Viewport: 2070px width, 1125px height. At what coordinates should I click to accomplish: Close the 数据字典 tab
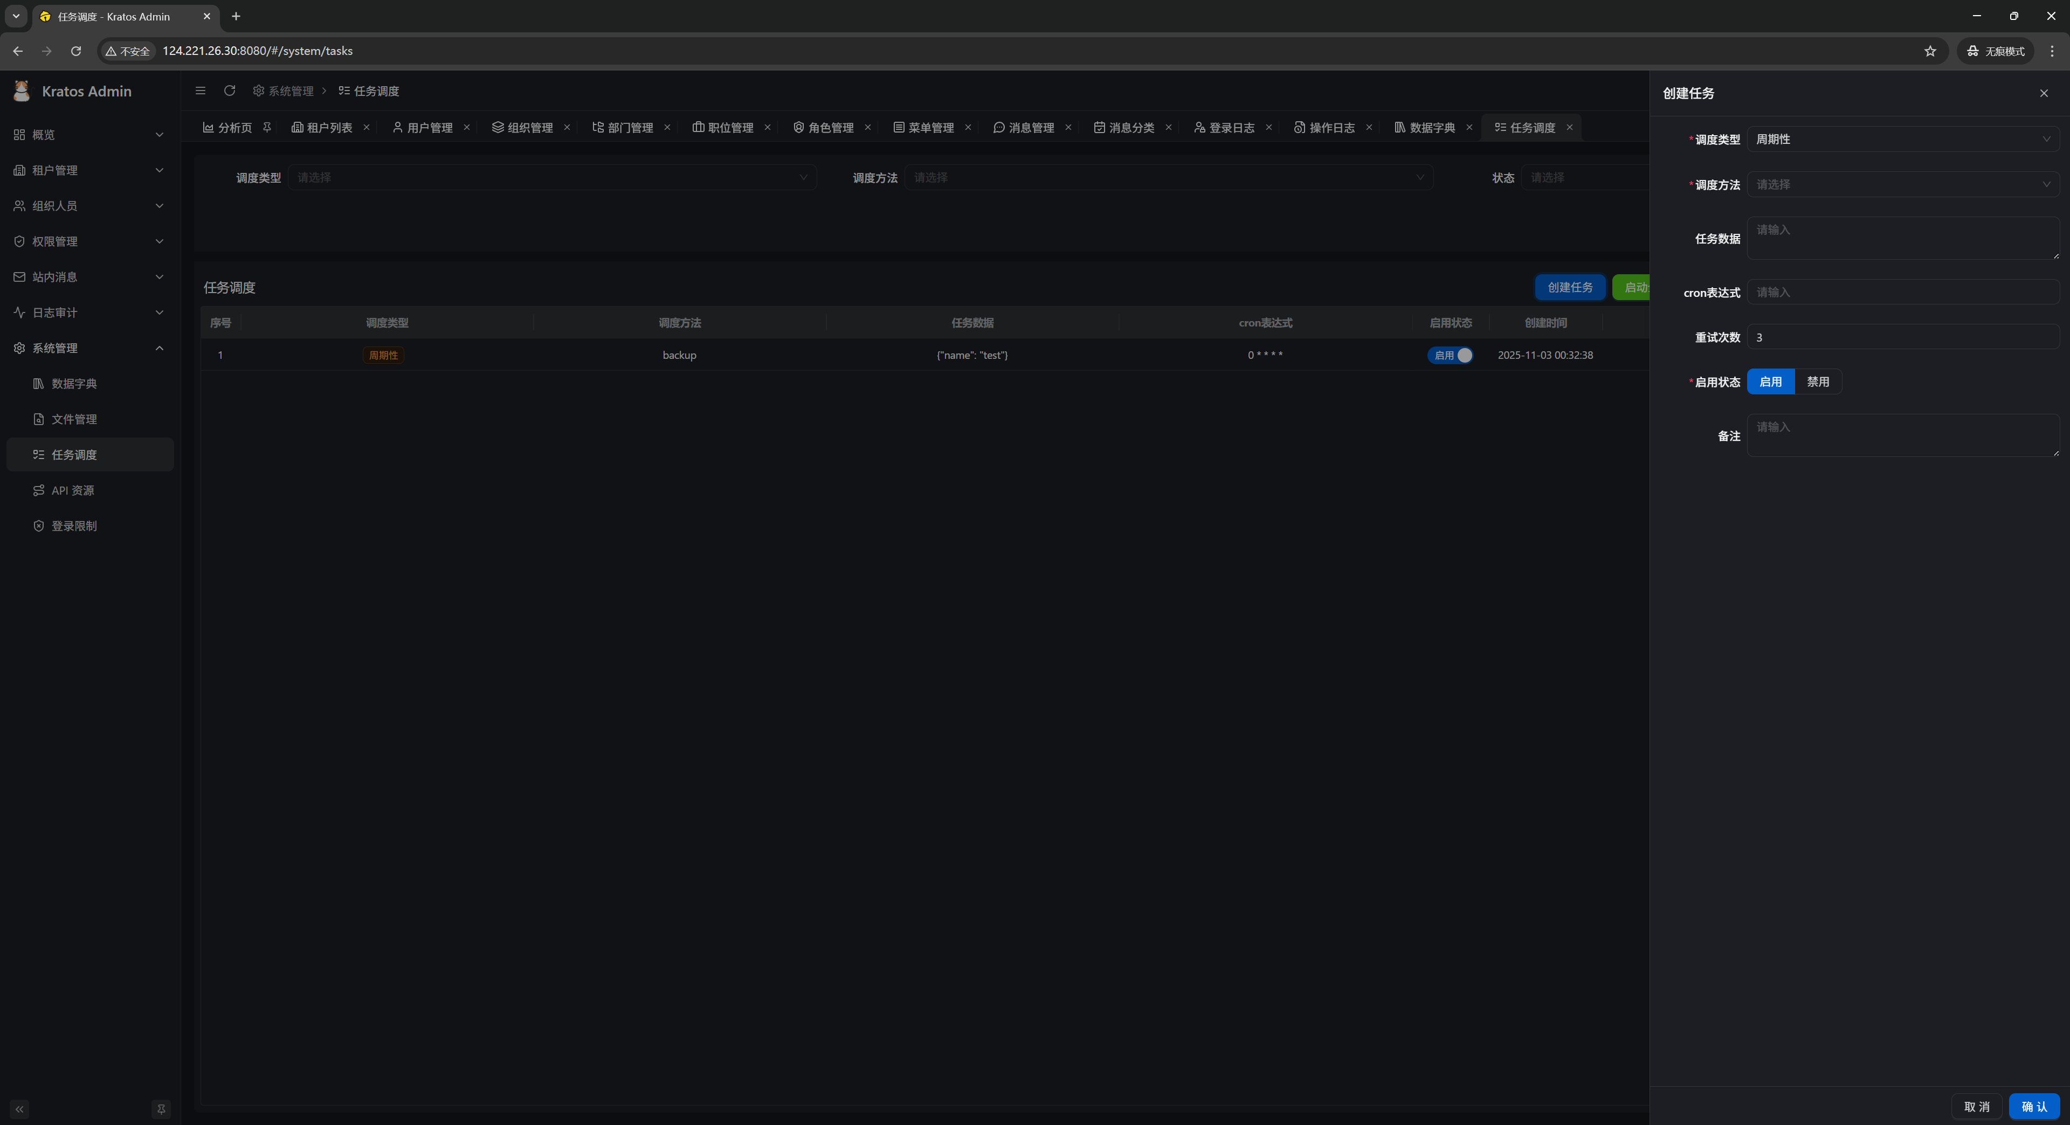click(x=1469, y=127)
